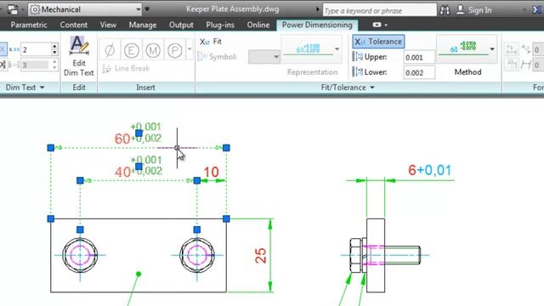This screenshot has height=306, width=544.
Task: Open the quick access customize arrow
Action: click(147, 9)
